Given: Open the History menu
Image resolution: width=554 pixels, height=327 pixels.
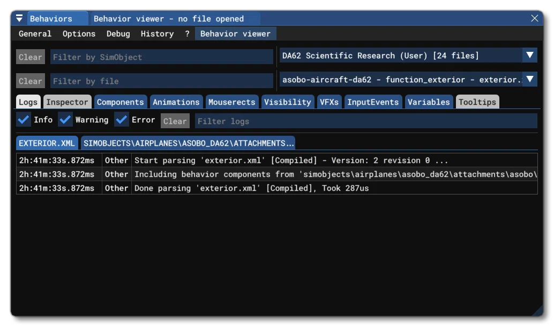Looking at the screenshot, I should (x=157, y=34).
